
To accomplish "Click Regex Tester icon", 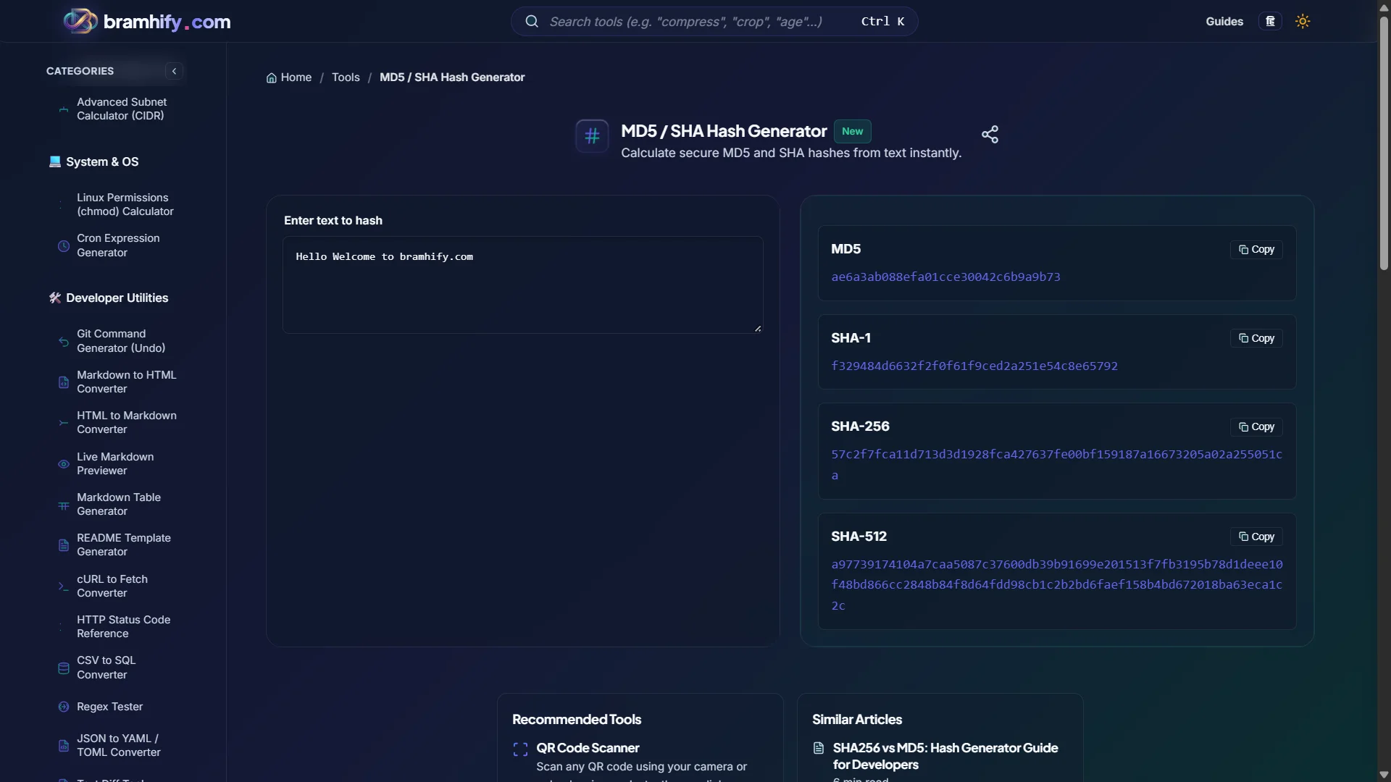I will click(64, 707).
